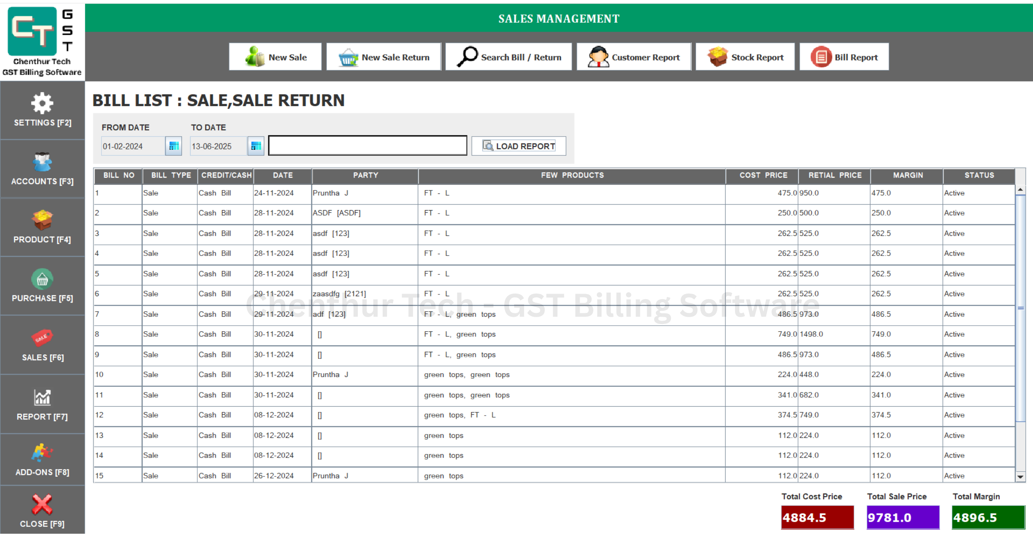
Task: Click the scrollbar up arrow
Action: click(x=1020, y=189)
